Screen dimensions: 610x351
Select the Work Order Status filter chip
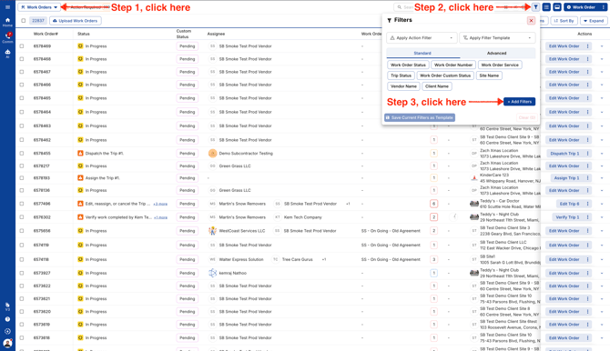coord(408,65)
